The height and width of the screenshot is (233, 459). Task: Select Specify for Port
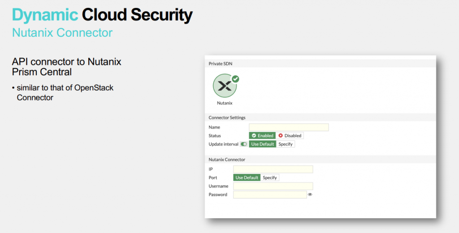click(269, 178)
